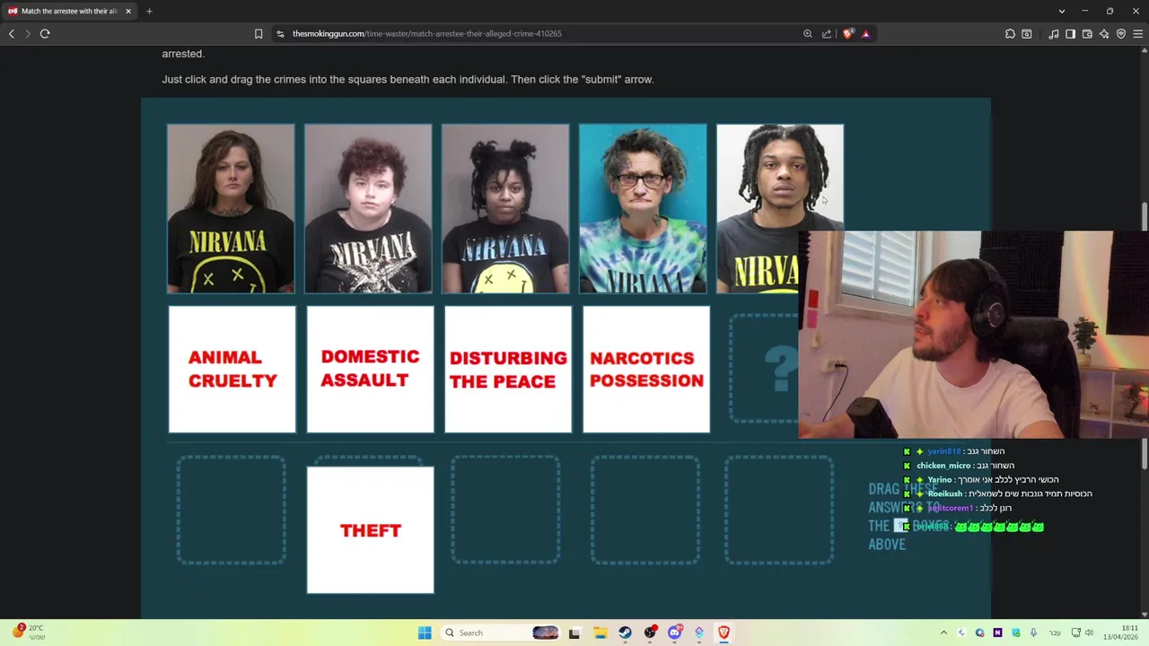This screenshot has width=1149, height=646.
Task: Click the page vertical scrollbar
Action: click(x=1144, y=218)
